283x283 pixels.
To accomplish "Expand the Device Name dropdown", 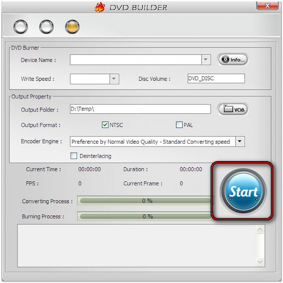I will tap(206, 60).
